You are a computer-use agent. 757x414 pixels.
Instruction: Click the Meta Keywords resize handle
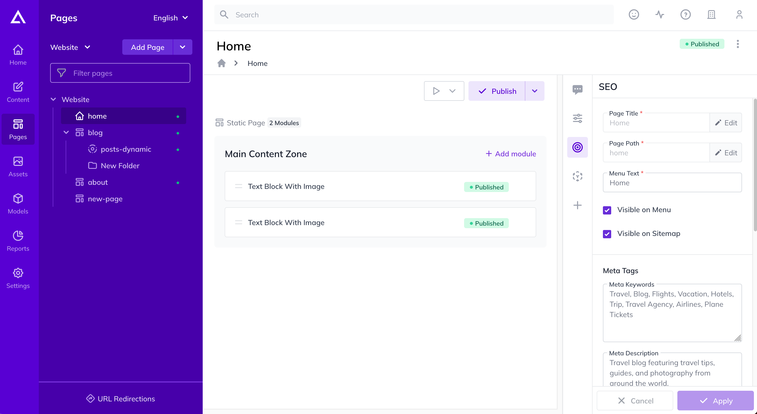pos(738,338)
